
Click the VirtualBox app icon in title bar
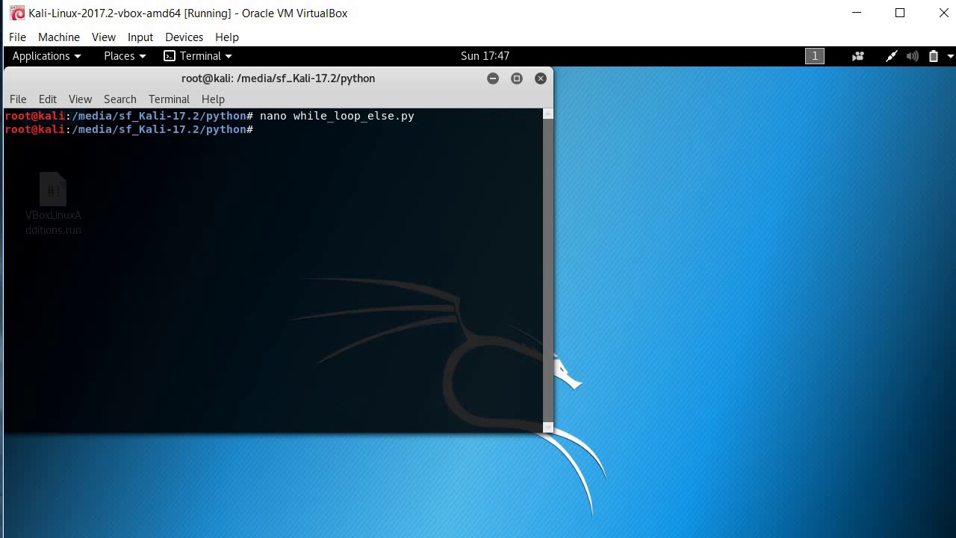[17, 13]
